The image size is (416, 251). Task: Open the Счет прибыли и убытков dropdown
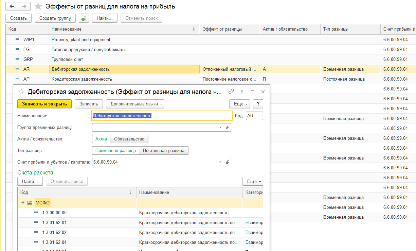click(220, 162)
